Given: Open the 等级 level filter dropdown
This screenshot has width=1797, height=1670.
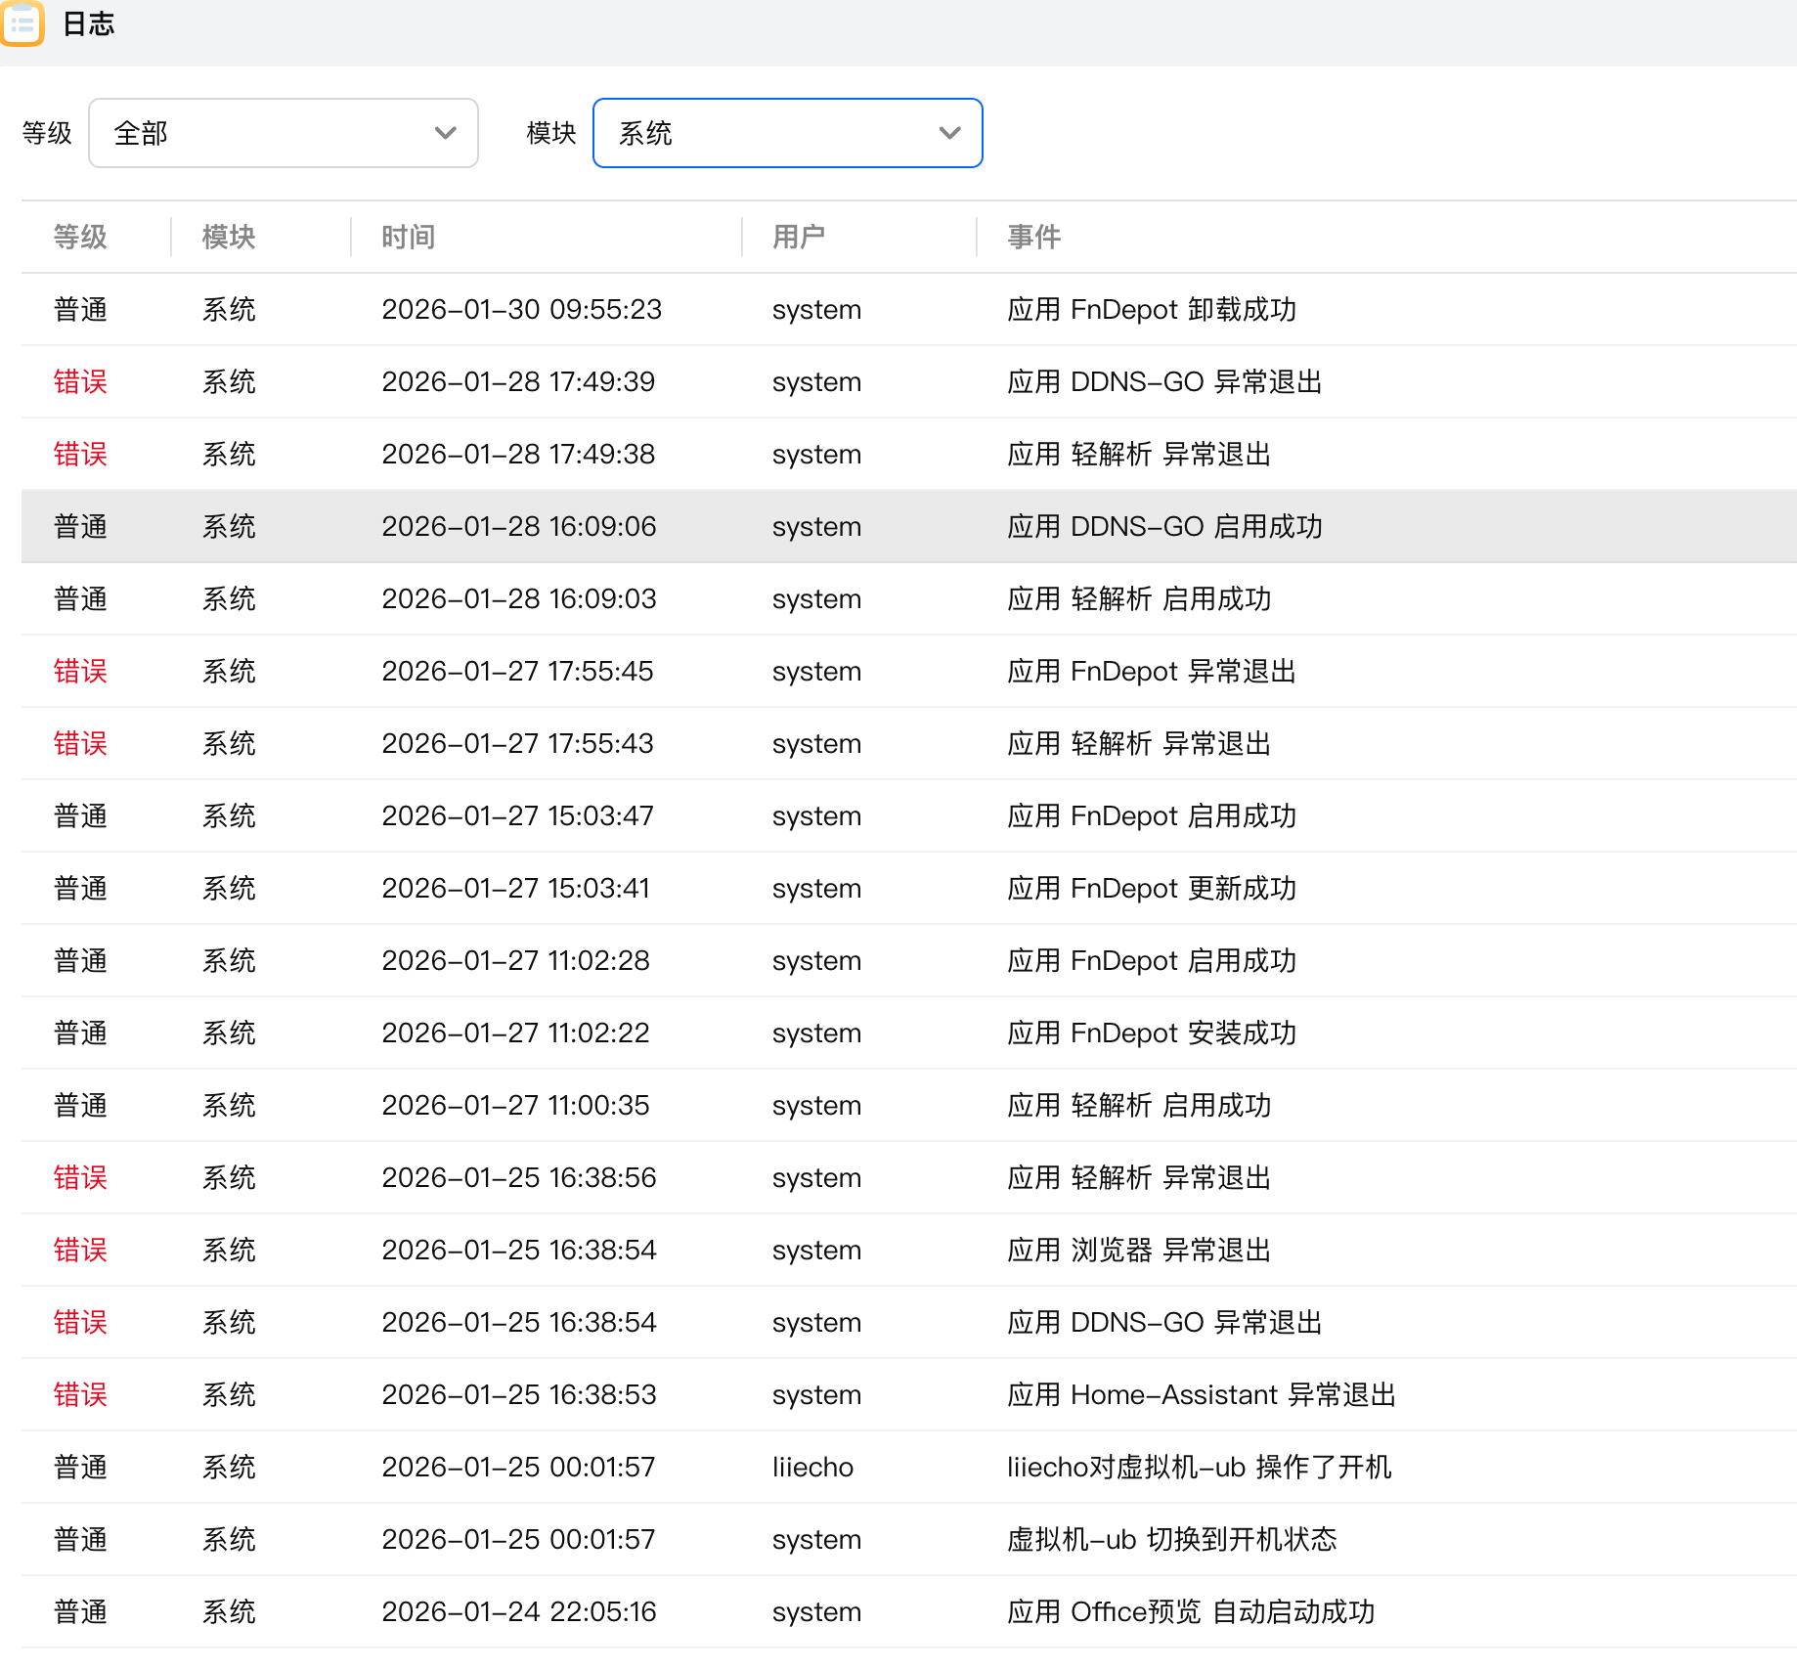Looking at the screenshot, I should [x=283, y=133].
